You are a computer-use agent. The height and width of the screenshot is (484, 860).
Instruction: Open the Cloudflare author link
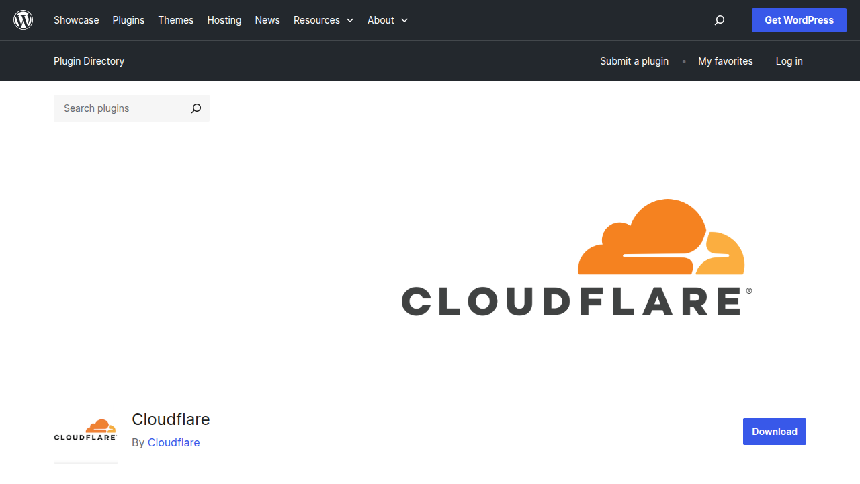pos(173,442)
